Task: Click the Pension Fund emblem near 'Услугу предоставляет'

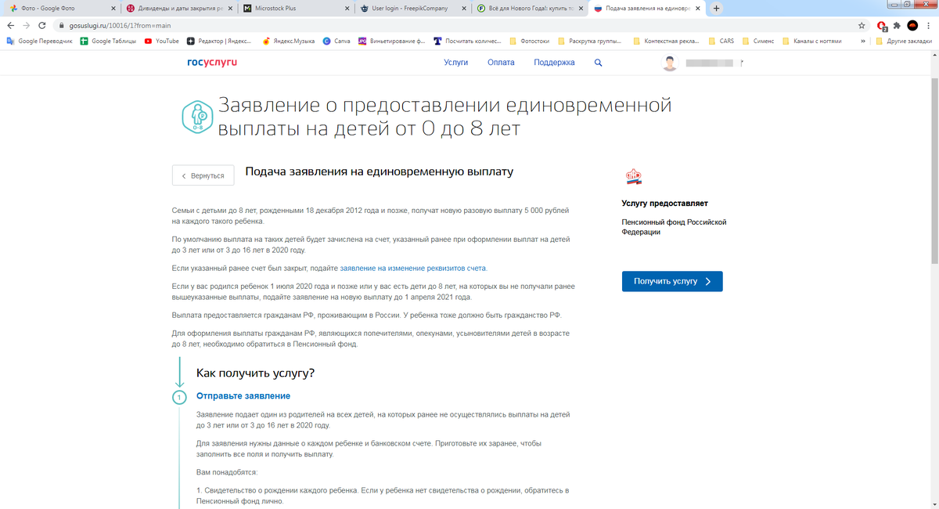Action: click(634, 176)
